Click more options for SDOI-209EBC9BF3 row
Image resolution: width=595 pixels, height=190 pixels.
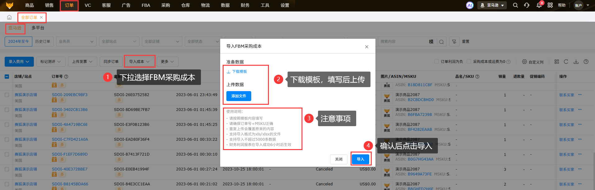(x=580, y=95)
